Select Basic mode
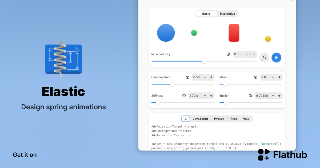 (x=206, y=14)
